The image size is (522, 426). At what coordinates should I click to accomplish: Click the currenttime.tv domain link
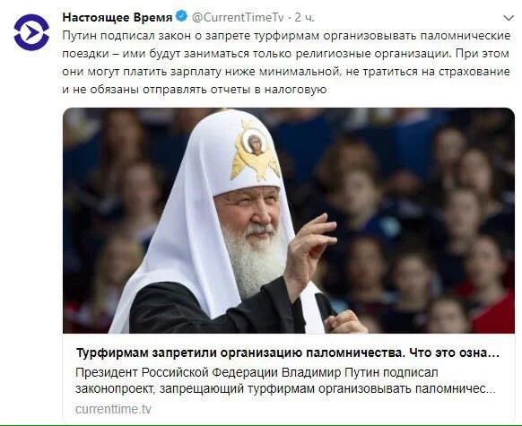(113, 409)
